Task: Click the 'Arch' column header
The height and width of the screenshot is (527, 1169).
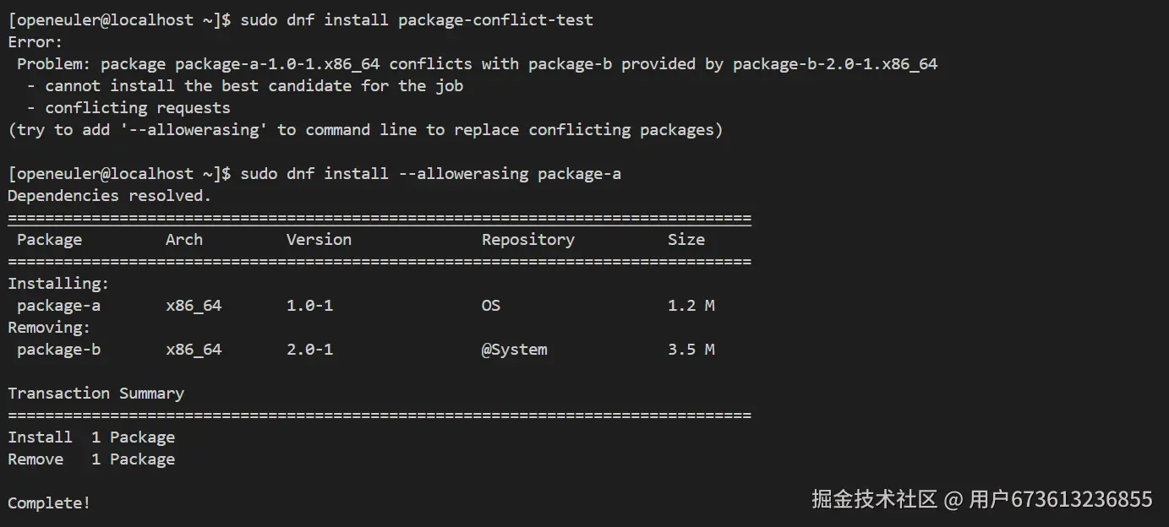Action: click(x=183, y=239)
